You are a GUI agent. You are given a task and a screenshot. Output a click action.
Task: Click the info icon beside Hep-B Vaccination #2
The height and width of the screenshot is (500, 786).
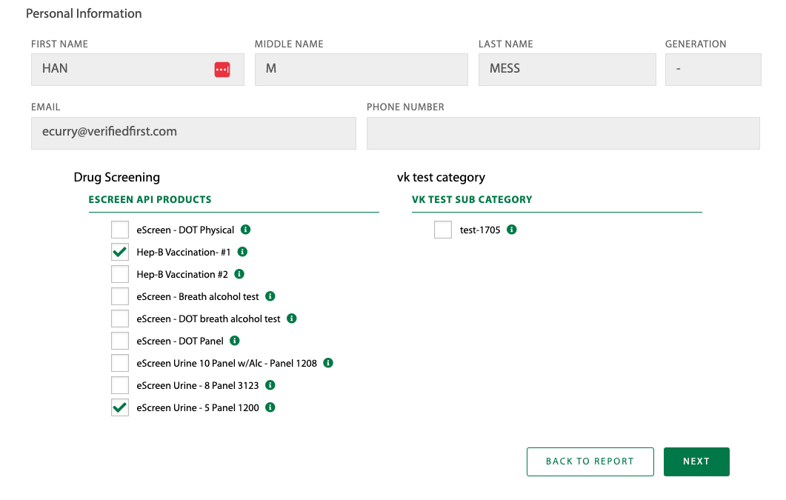pos(239,274)
